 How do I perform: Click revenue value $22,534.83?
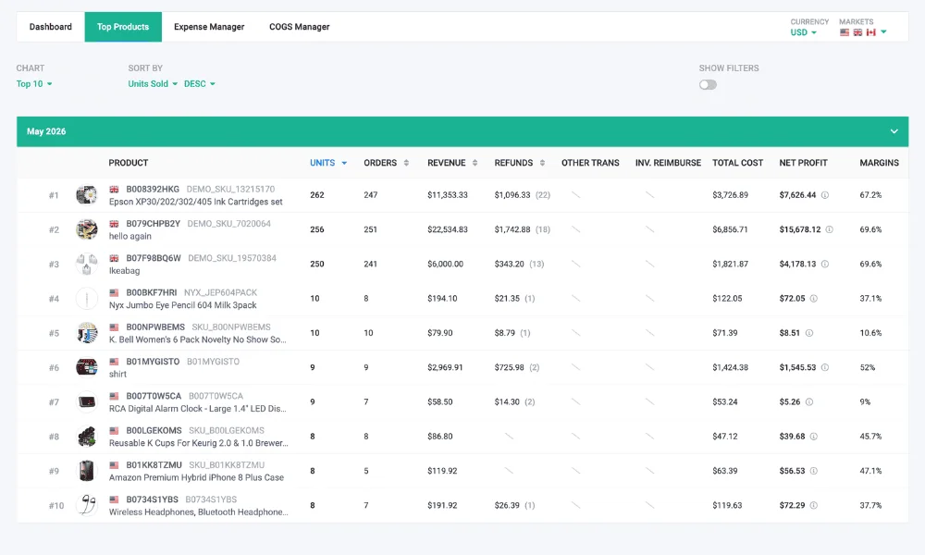447,229
